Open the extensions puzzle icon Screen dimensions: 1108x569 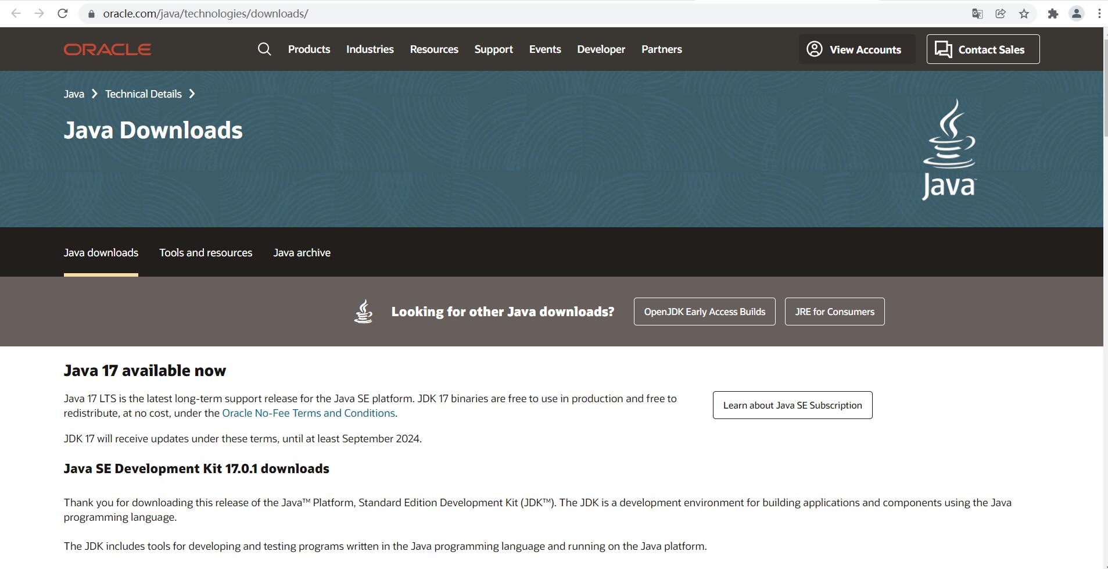[1053, 13]
